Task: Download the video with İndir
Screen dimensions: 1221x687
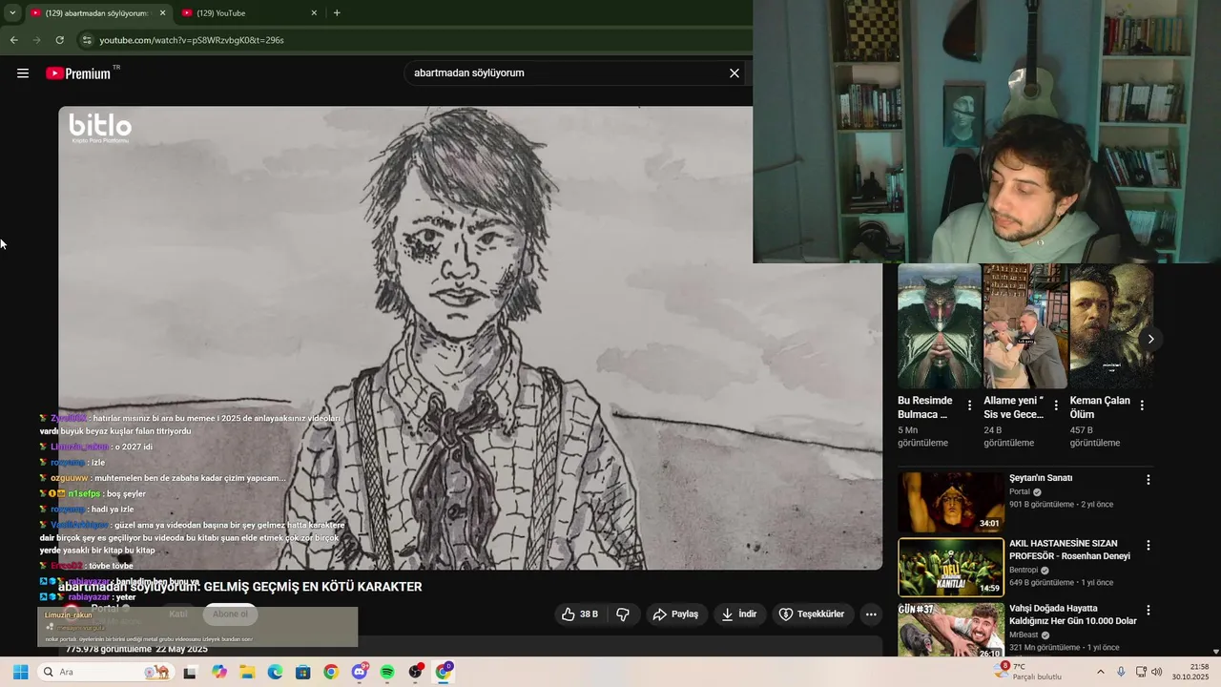Action: coord(739,614)
